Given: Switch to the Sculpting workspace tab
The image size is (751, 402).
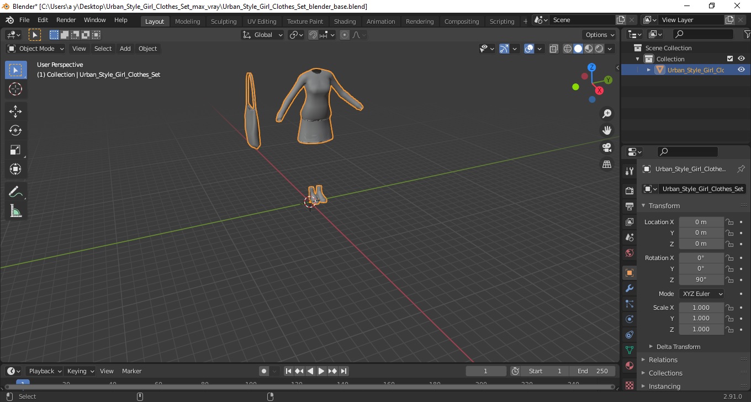Looking at the screenshot, I should pyautogui.click(x=224, y=22).
